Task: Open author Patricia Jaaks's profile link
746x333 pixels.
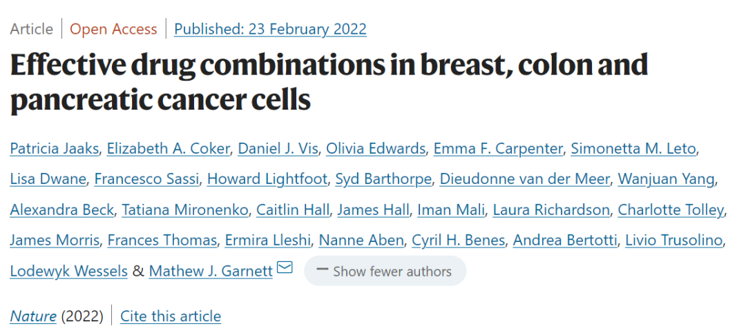Action: click(55, 148)
